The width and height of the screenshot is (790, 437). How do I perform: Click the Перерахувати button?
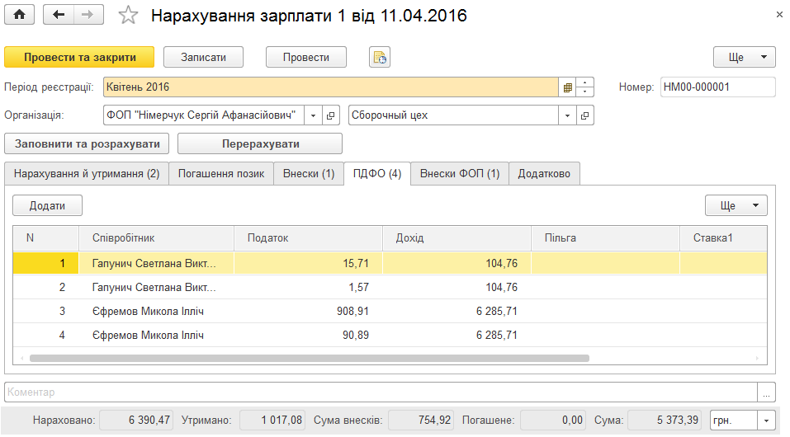click(x=260, y=144)
